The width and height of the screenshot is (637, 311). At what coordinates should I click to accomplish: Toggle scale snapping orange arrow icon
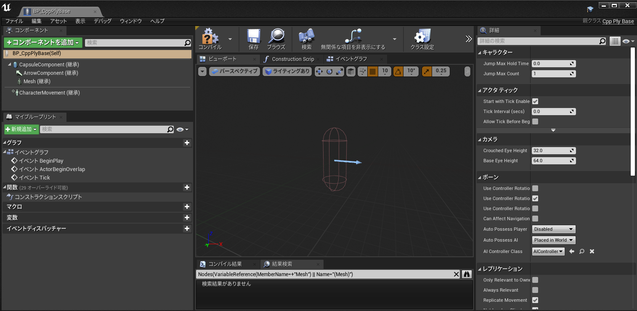427,71
